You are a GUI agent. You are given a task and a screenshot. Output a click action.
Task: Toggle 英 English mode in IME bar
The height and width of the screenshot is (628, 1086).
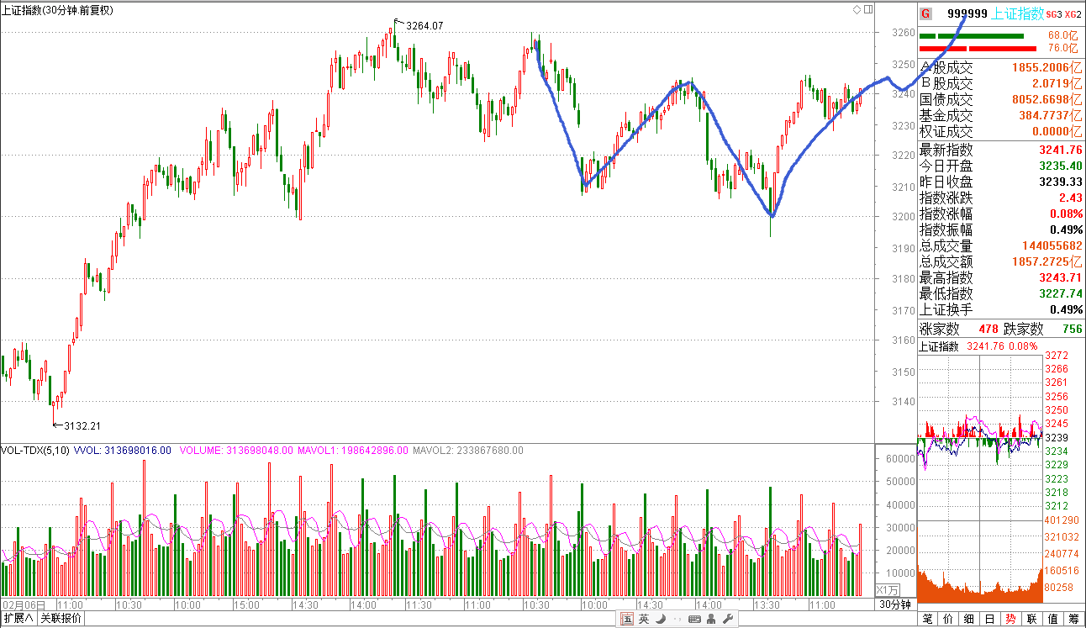click(x=644, y=620)
